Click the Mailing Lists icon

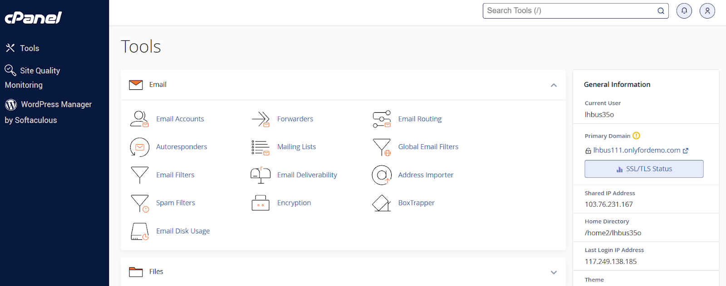coord(260,147)
